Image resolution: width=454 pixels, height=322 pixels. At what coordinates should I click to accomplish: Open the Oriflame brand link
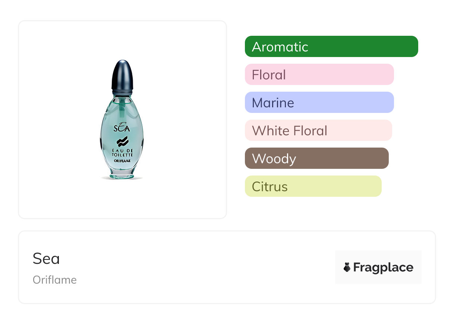point(55,280)
